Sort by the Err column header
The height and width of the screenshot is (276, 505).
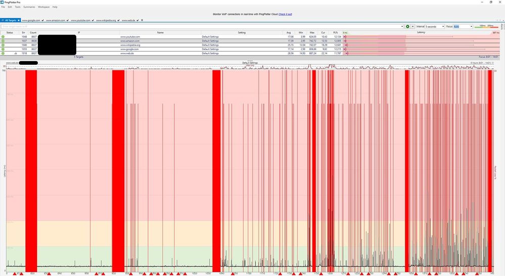pyautogui.click(x=23, y=32)
